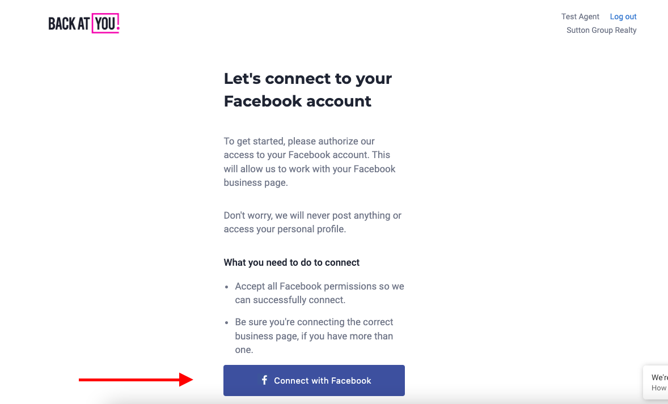Click the 'We're' text in the chat popup
This screenshot has width=668, height=404.
click(659, 377)
